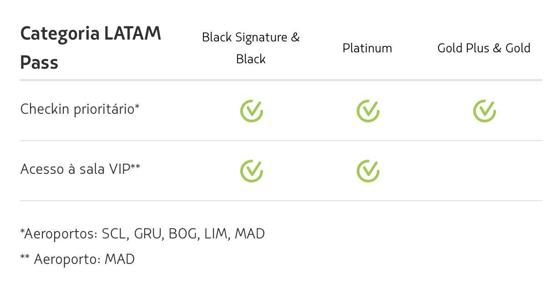
Task: Select the Gold Plus & Gold column header
Action: [x=484, y=48]
